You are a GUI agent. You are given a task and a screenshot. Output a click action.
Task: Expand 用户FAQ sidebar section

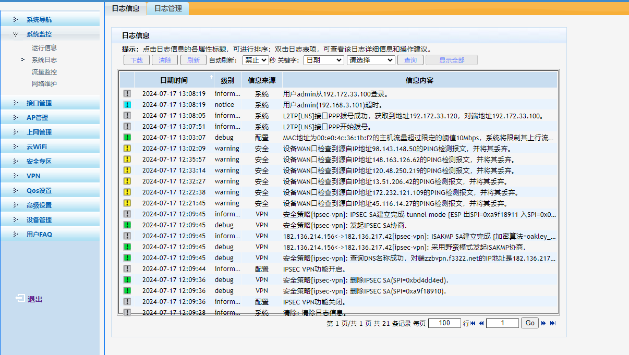click(x=50, y=235)
